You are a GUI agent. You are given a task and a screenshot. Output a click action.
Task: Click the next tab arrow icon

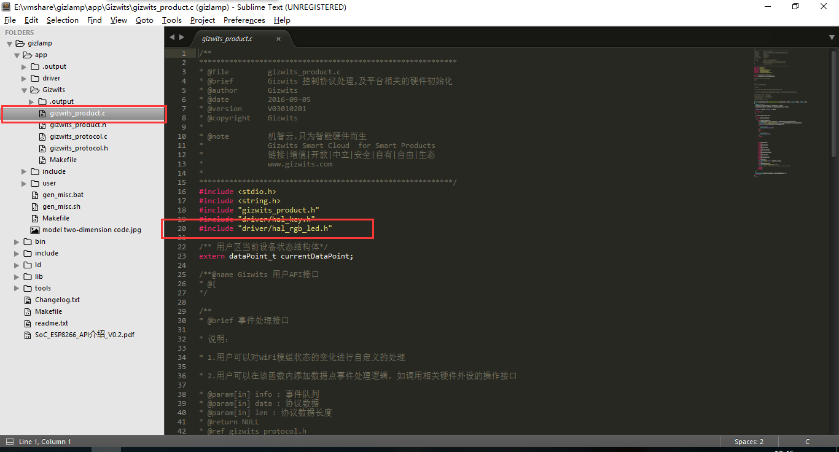click(182, 37)
